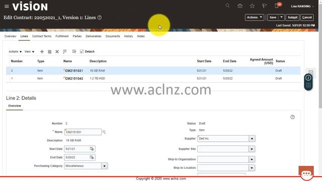Click the page vertical scrollbar
This screenshot has height=181, width=322.
tap(320, 55)
